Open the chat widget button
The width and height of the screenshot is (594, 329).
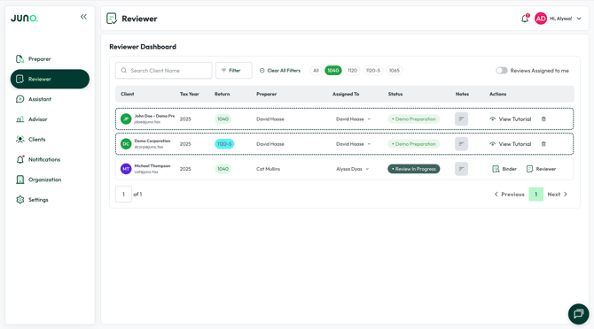click(578, 314)
